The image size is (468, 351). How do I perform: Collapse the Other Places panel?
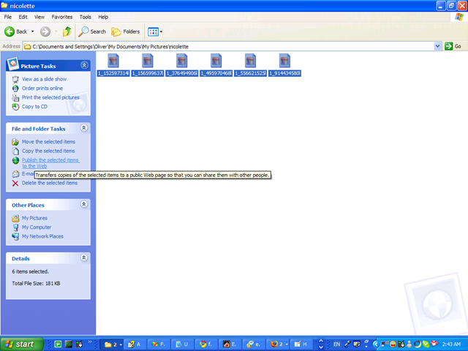84,205
